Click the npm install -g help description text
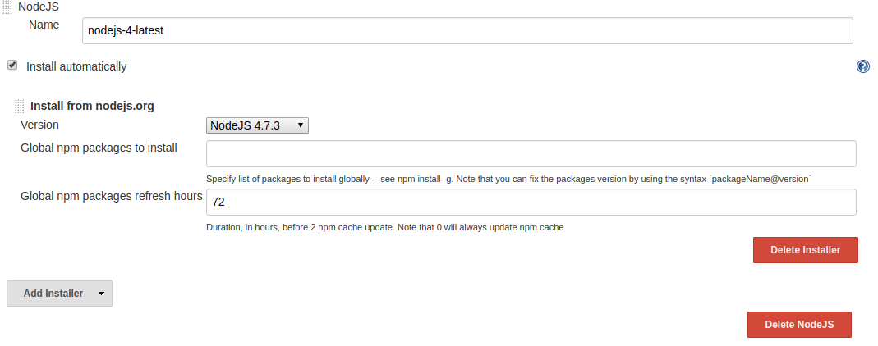This screenshot has height=346, width=878. coord(508,179)
